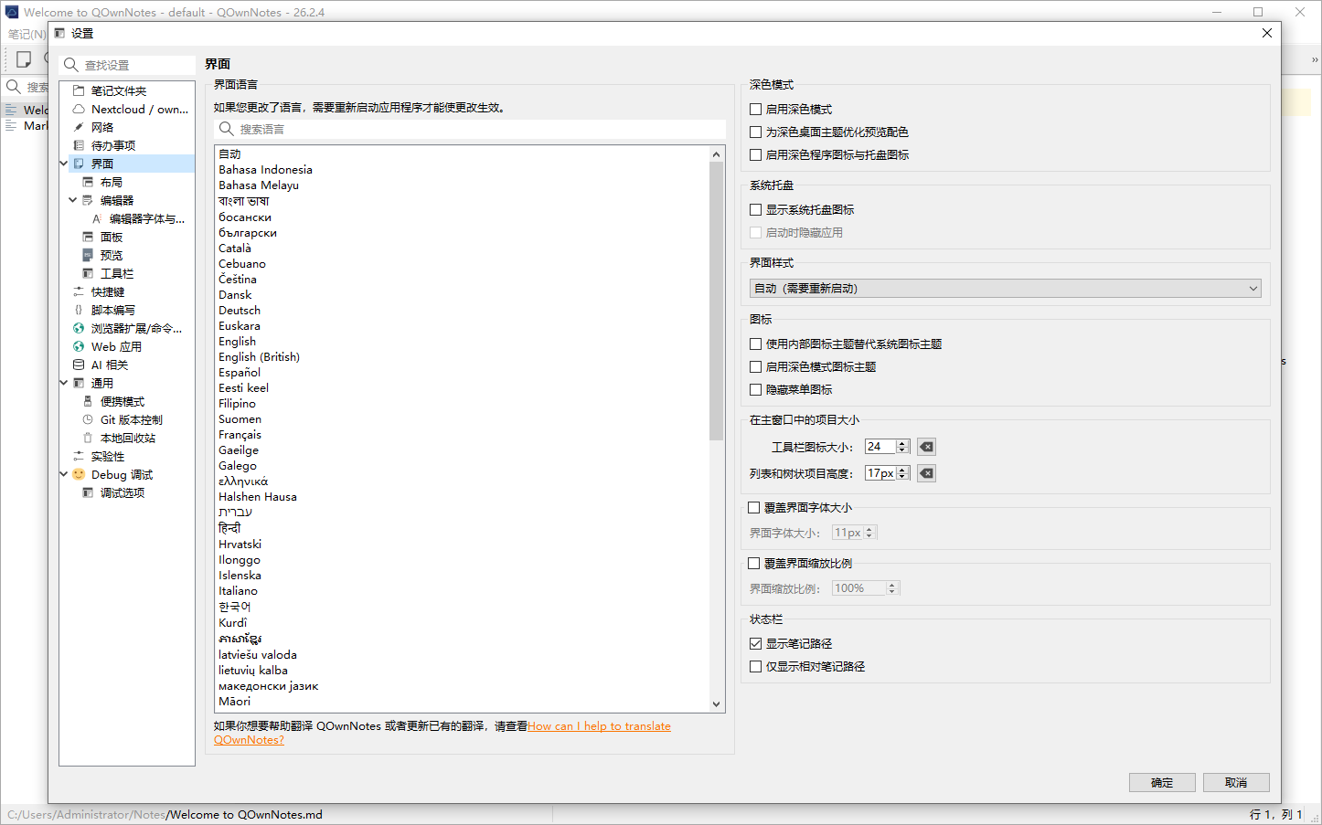Screen dimensions: 1322x825
Task: Uncheck 显示笔记路径 in 状态栏 section
Action: [756, 643]
